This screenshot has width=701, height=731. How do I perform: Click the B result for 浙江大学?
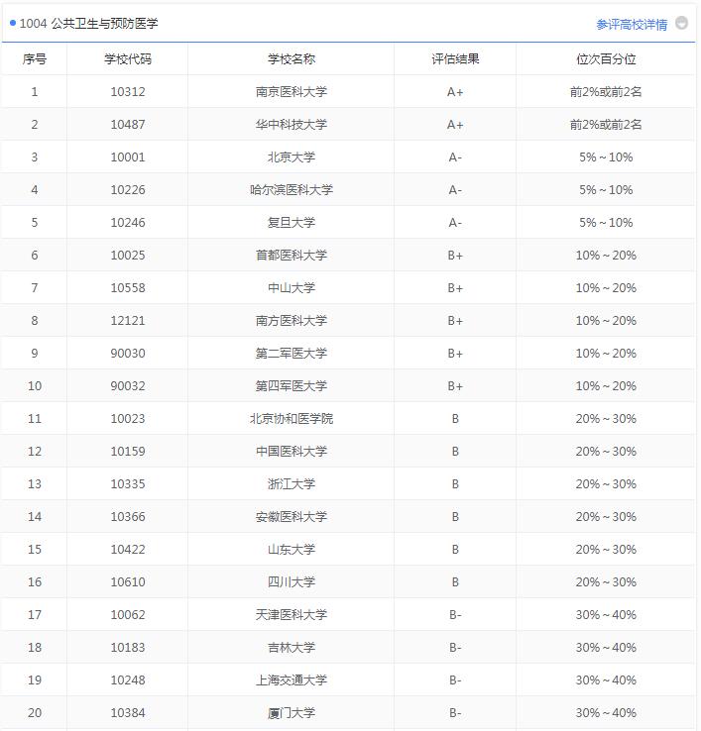coord(455,484)
